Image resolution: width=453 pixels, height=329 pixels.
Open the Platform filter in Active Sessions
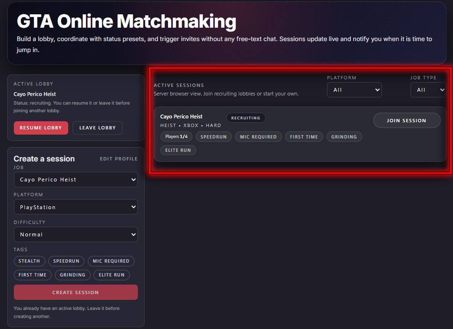click(x=354, y=90)
